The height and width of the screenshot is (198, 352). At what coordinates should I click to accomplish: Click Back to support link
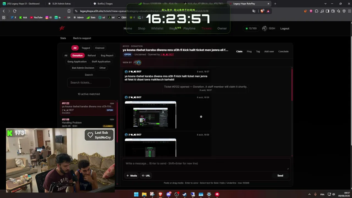[82, 38]
